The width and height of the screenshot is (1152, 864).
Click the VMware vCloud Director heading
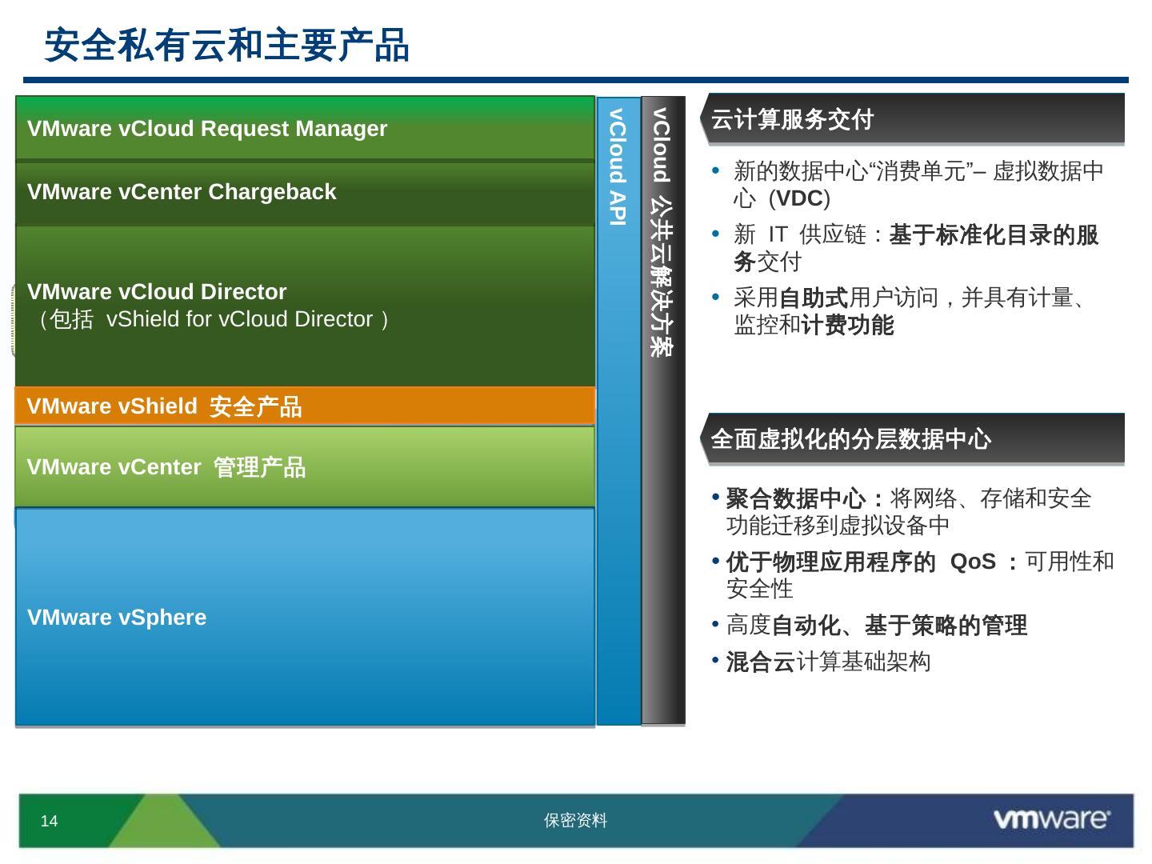click(x=157, y=291)
